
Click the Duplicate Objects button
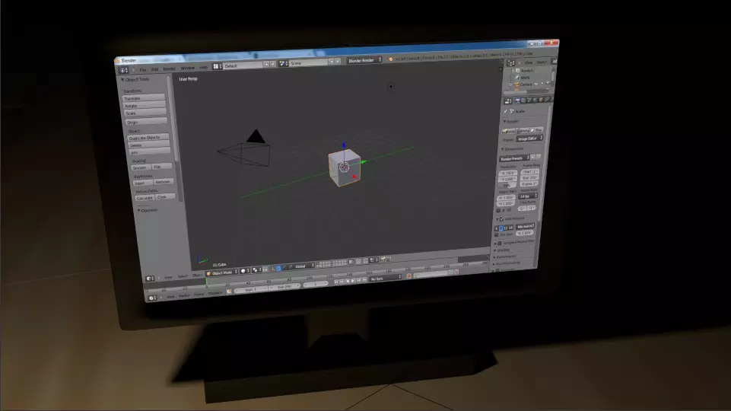point(148,138)
